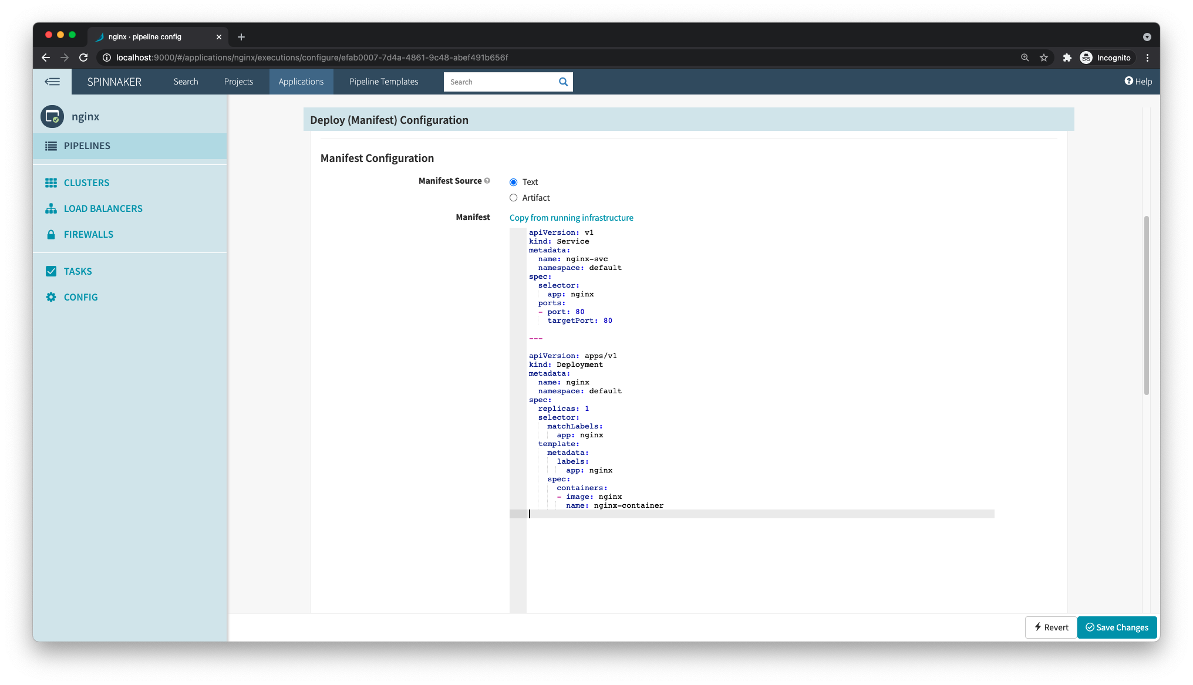Open browser extensions puzzle icon
Screen dimensions: 1193x685
pyautogui.click(x=1067, y=58)
